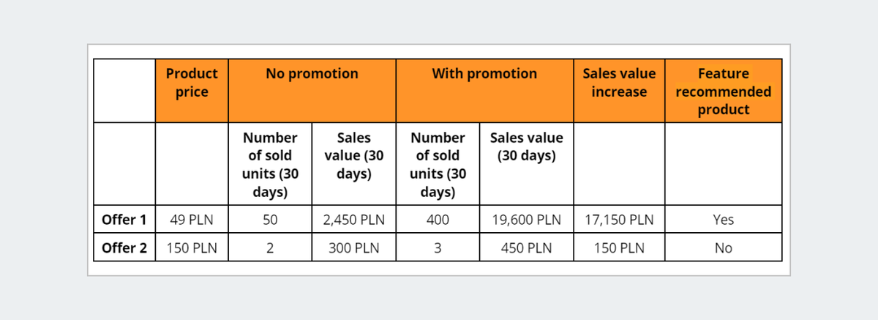
Task: Click the 150 PLN product price cell
Action: click(x=192, y=248)
